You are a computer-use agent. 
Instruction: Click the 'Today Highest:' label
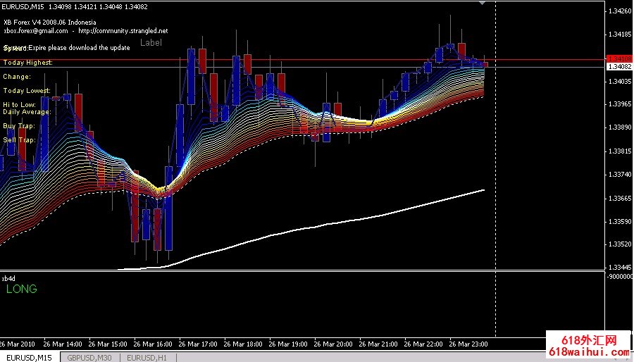28,63
